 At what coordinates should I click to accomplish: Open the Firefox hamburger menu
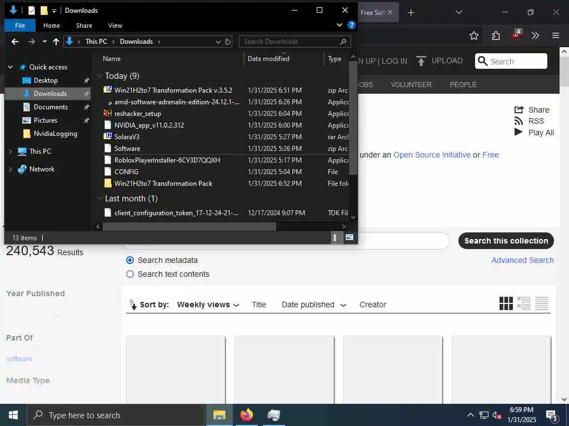coord(556,35)
